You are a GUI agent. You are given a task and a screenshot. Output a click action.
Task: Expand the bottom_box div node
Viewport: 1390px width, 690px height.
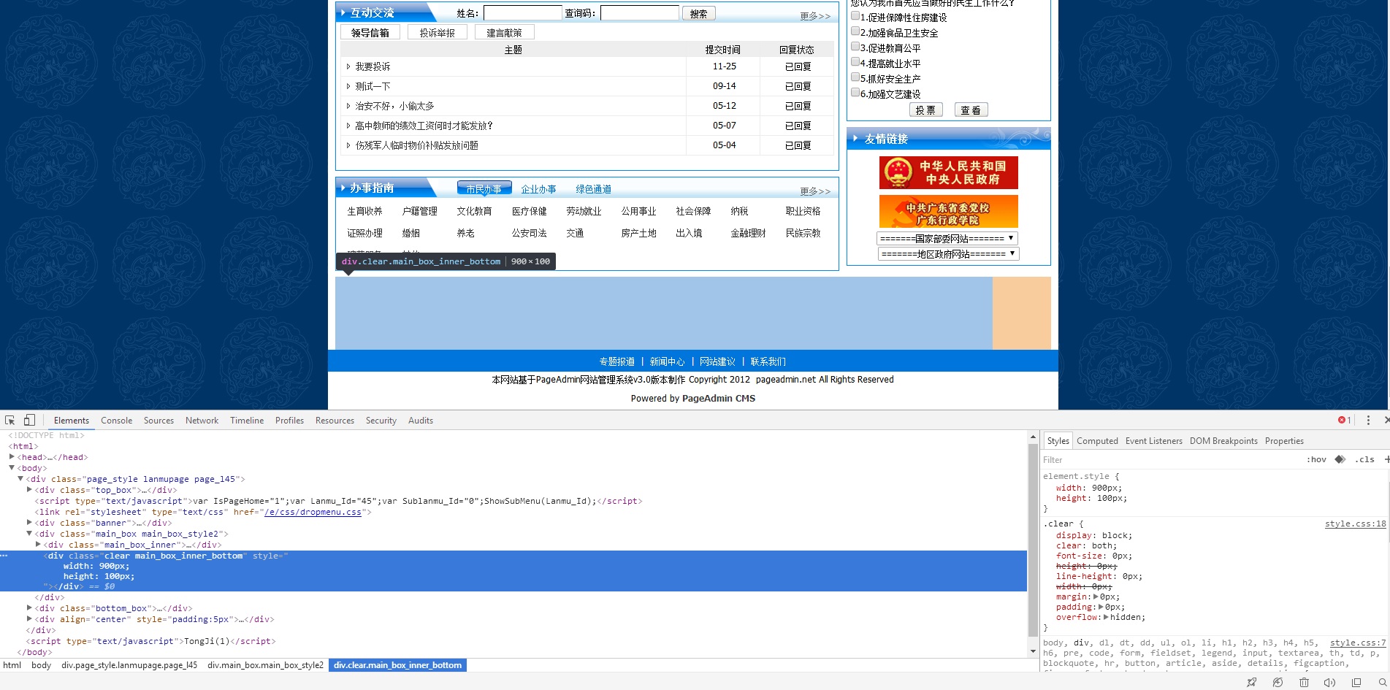pyautogui.click(x=29, y=607)
